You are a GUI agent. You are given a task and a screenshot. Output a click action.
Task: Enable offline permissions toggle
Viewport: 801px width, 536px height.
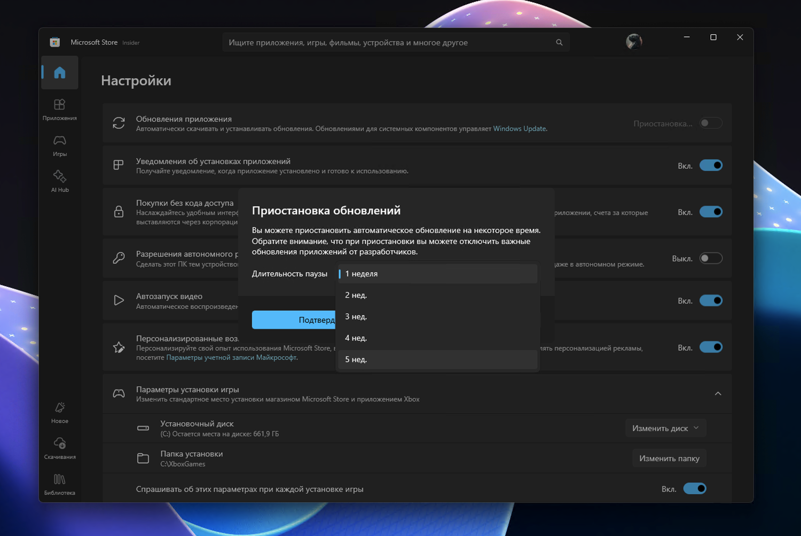711,258
